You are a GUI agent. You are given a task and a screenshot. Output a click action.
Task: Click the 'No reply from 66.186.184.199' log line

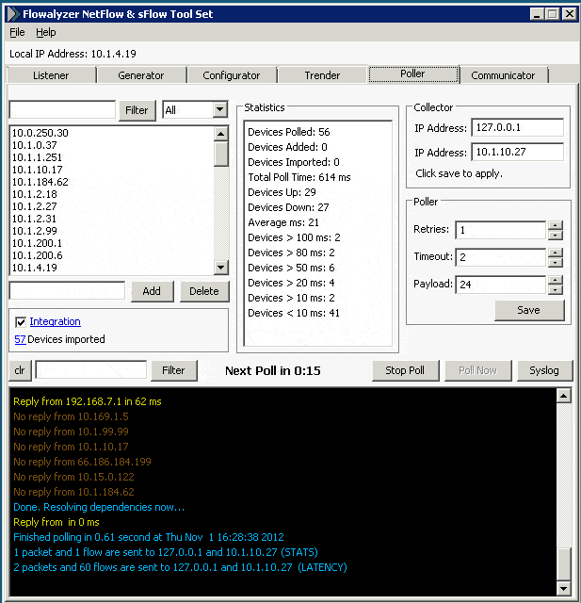(x=82, y=462)
